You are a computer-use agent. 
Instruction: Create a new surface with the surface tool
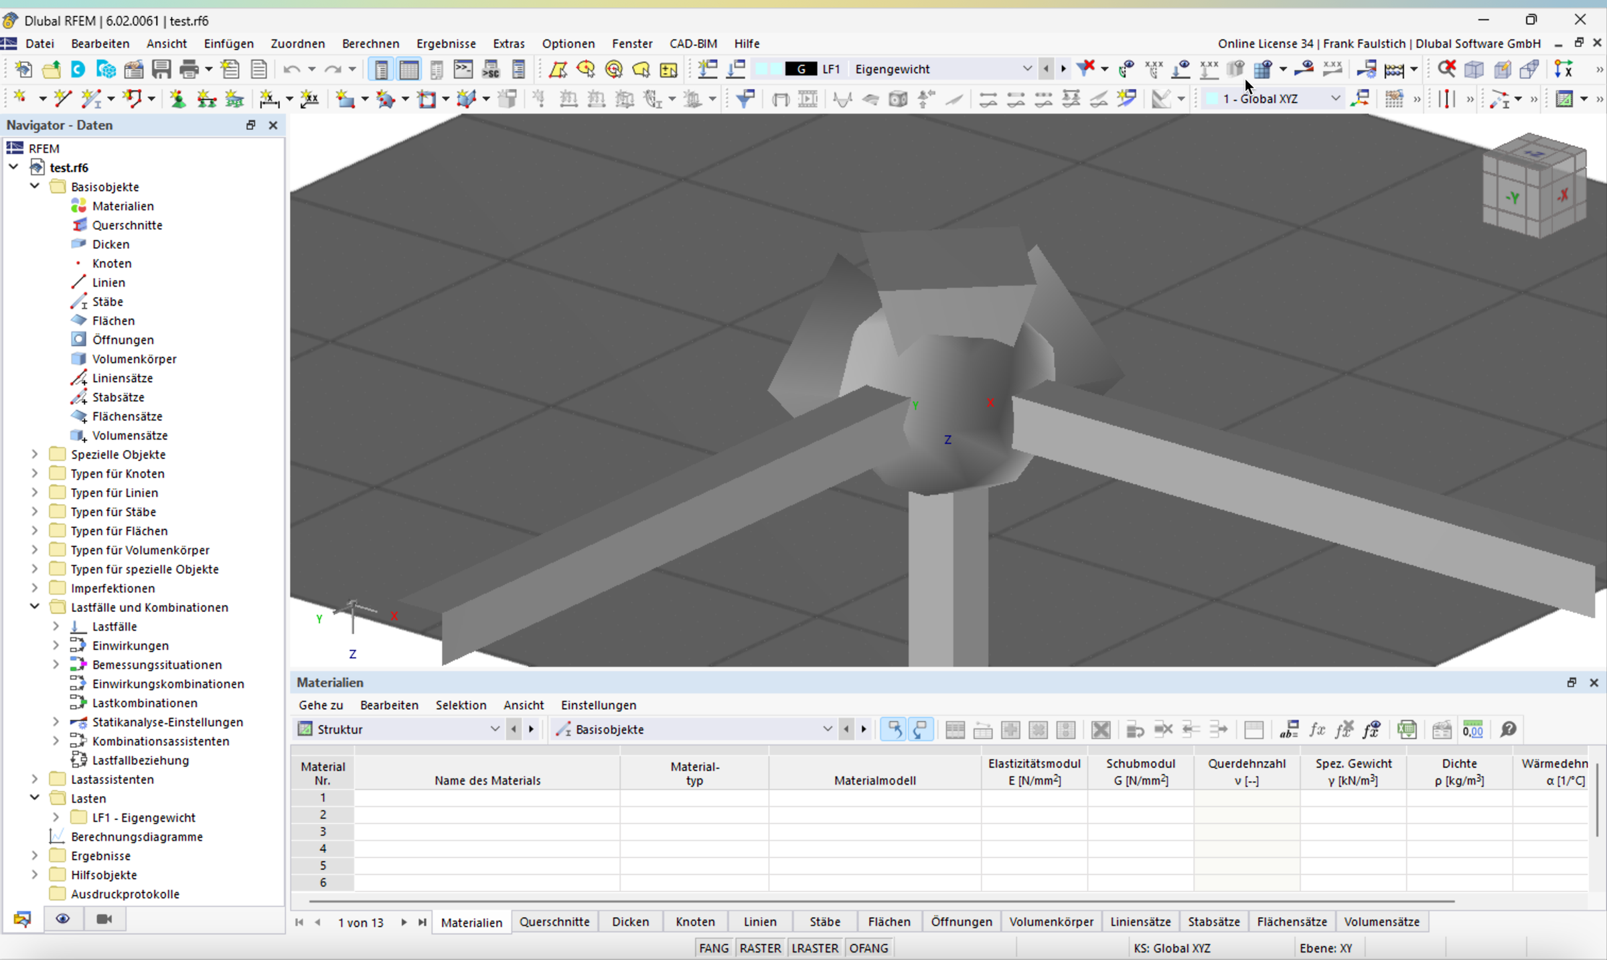pyautogui.click(x=346, y=99)
